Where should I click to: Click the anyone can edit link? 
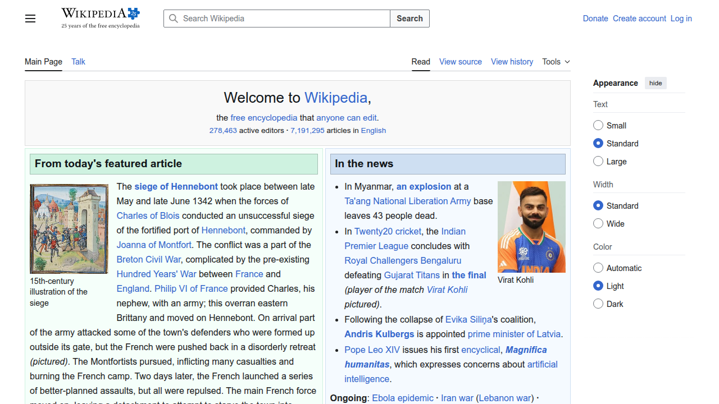click(x=347, y=118)
